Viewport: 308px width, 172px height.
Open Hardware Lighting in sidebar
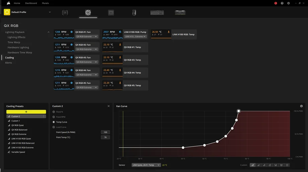[x=18, y=47]
